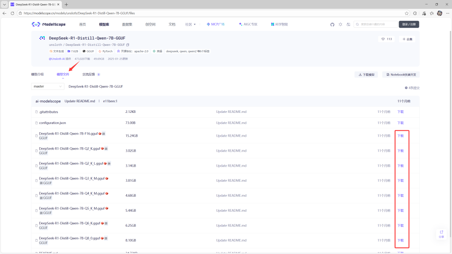Image resolution: width=452 pixels, height=254 pixels.
Task: Expand the master branch dropdown
Action: point(48,86)
